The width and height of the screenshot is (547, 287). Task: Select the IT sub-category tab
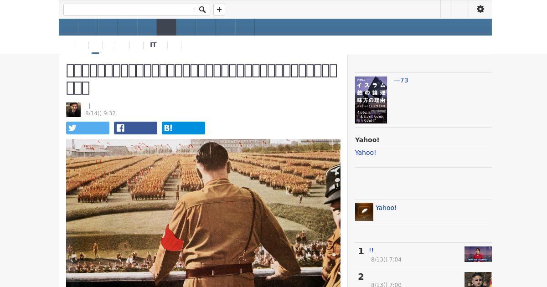[153, 45]
